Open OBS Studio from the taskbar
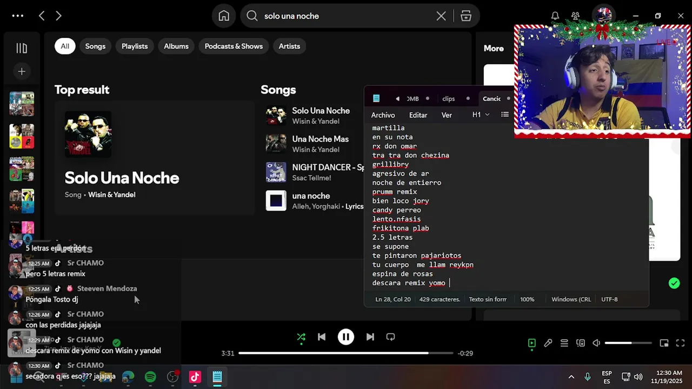The width and height of the screenshot is (692, 389). (173, 377)
